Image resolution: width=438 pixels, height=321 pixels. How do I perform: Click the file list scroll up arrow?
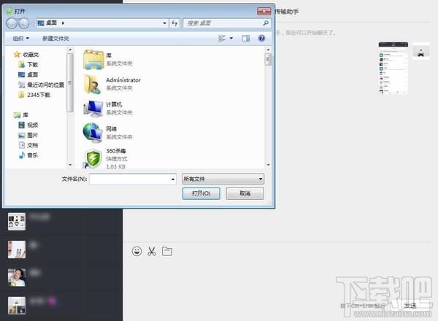[268, 50]
